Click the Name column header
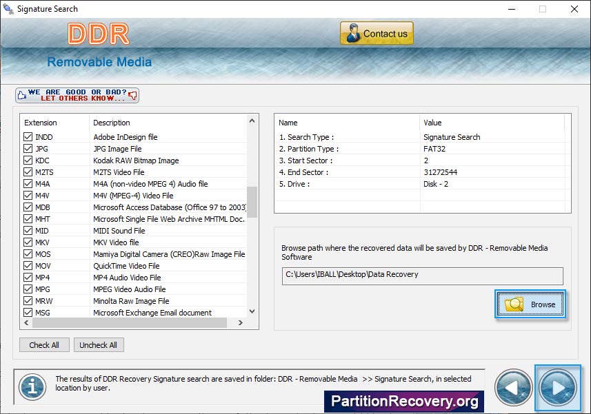 [x=347, y=123]
